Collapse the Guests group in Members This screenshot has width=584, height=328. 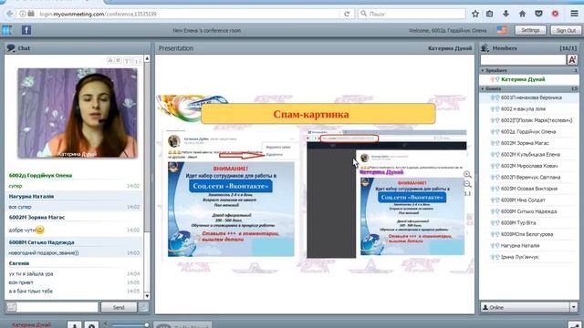pyautogui.click(x=483, y=89)
